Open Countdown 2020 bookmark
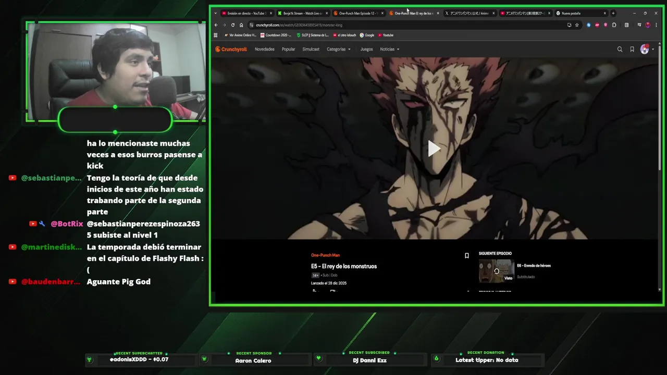667x375 pixels. pos(276,35)
